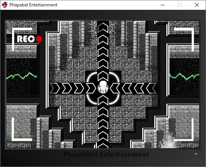The height and width of the screenshot is (167, 206).
Task: Click the left green waveform line
Action: (x=22, y=76)
